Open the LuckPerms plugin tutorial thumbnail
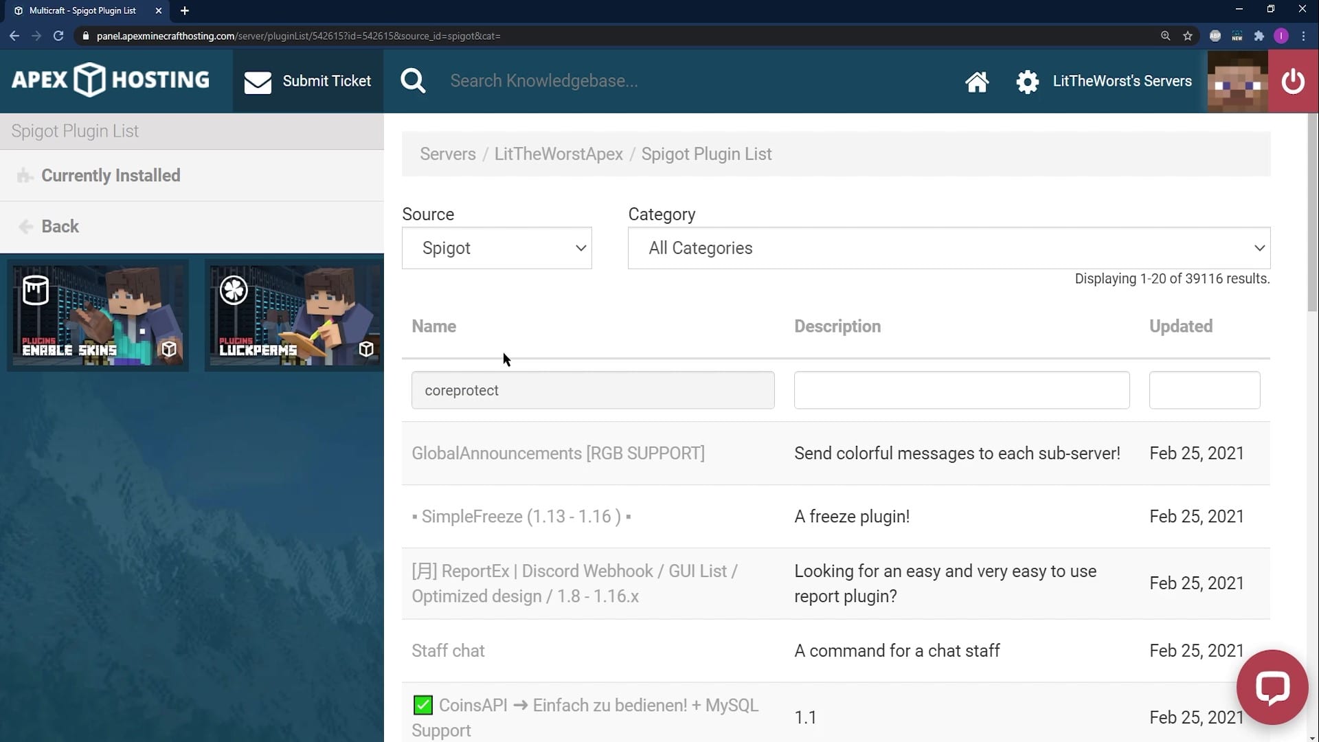The image size is (1319, 742). click(294, 315)
